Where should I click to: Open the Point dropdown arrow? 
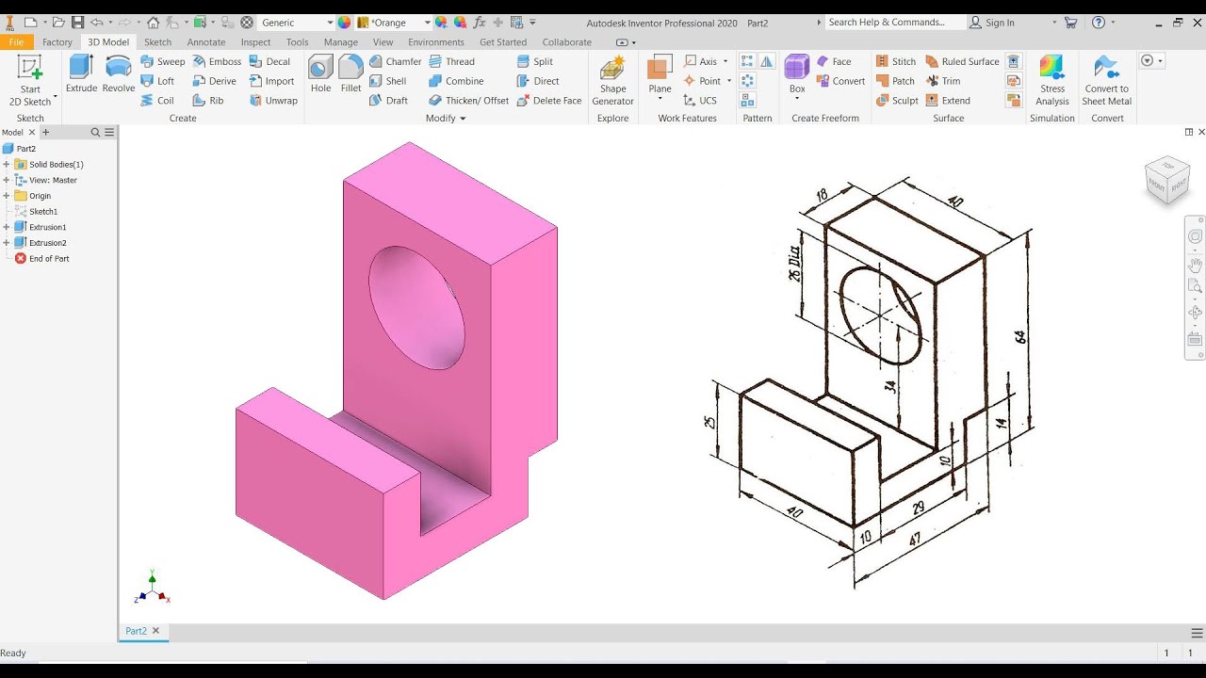[x=729, y=81]
